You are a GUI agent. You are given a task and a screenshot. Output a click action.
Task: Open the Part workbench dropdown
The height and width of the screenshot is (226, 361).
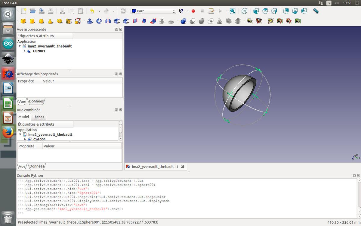click(x=153, y=11)
